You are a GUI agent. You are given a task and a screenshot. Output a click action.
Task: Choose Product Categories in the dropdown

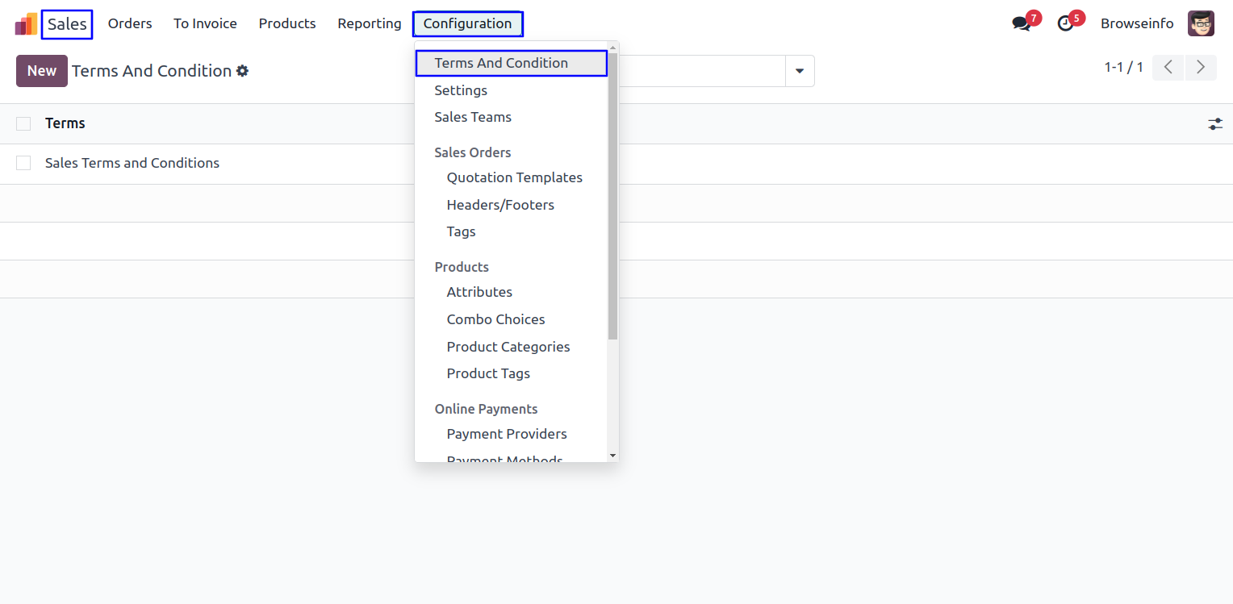(508, 347)
